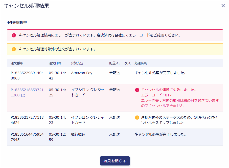Click the 4件を選択中 label
The image size is (229, 168).
coord(17,22)
